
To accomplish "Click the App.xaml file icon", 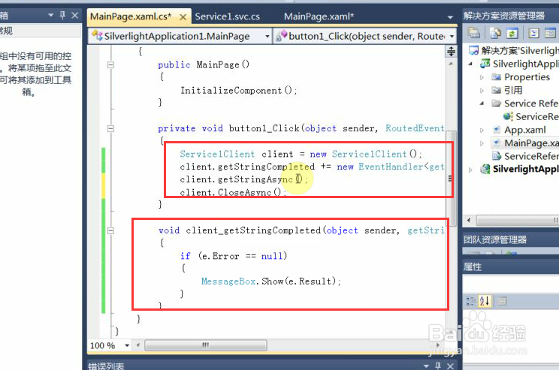I will click(x=496, y=130).
